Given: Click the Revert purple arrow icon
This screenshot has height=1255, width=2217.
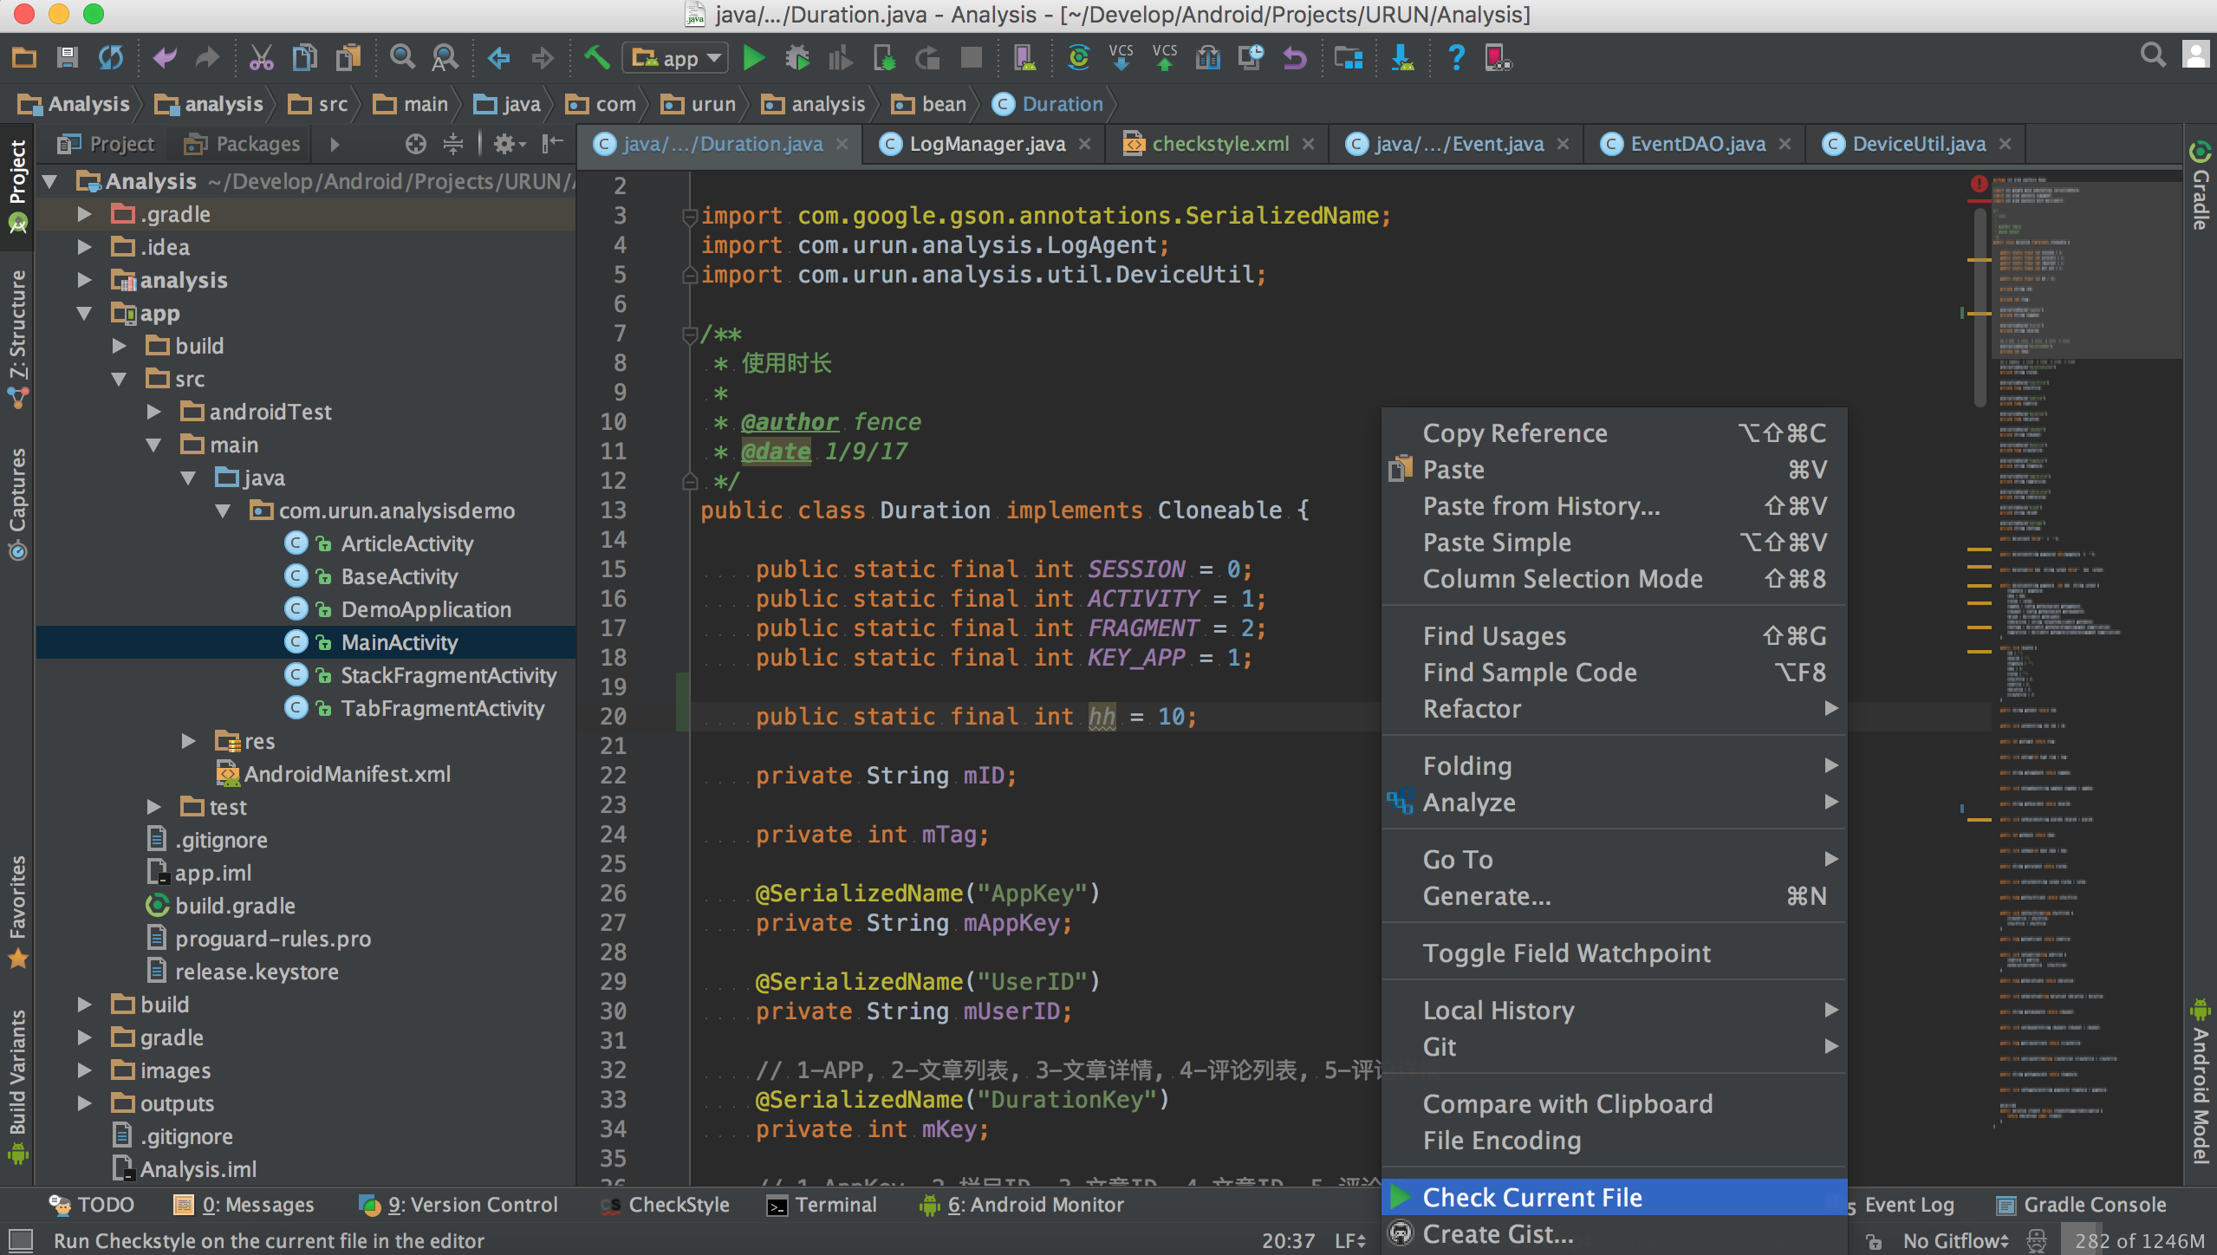Looking at the screenshot, I should 1294,58.
